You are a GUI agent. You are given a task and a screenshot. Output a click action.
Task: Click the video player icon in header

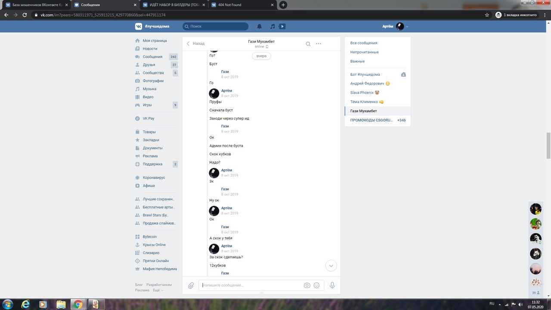pos(282,26)
